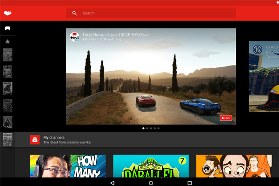Open the YouTube Gaming heart logo
This screenshot has height=186, width=279.
pyautogui.click(x=7, y=13)
